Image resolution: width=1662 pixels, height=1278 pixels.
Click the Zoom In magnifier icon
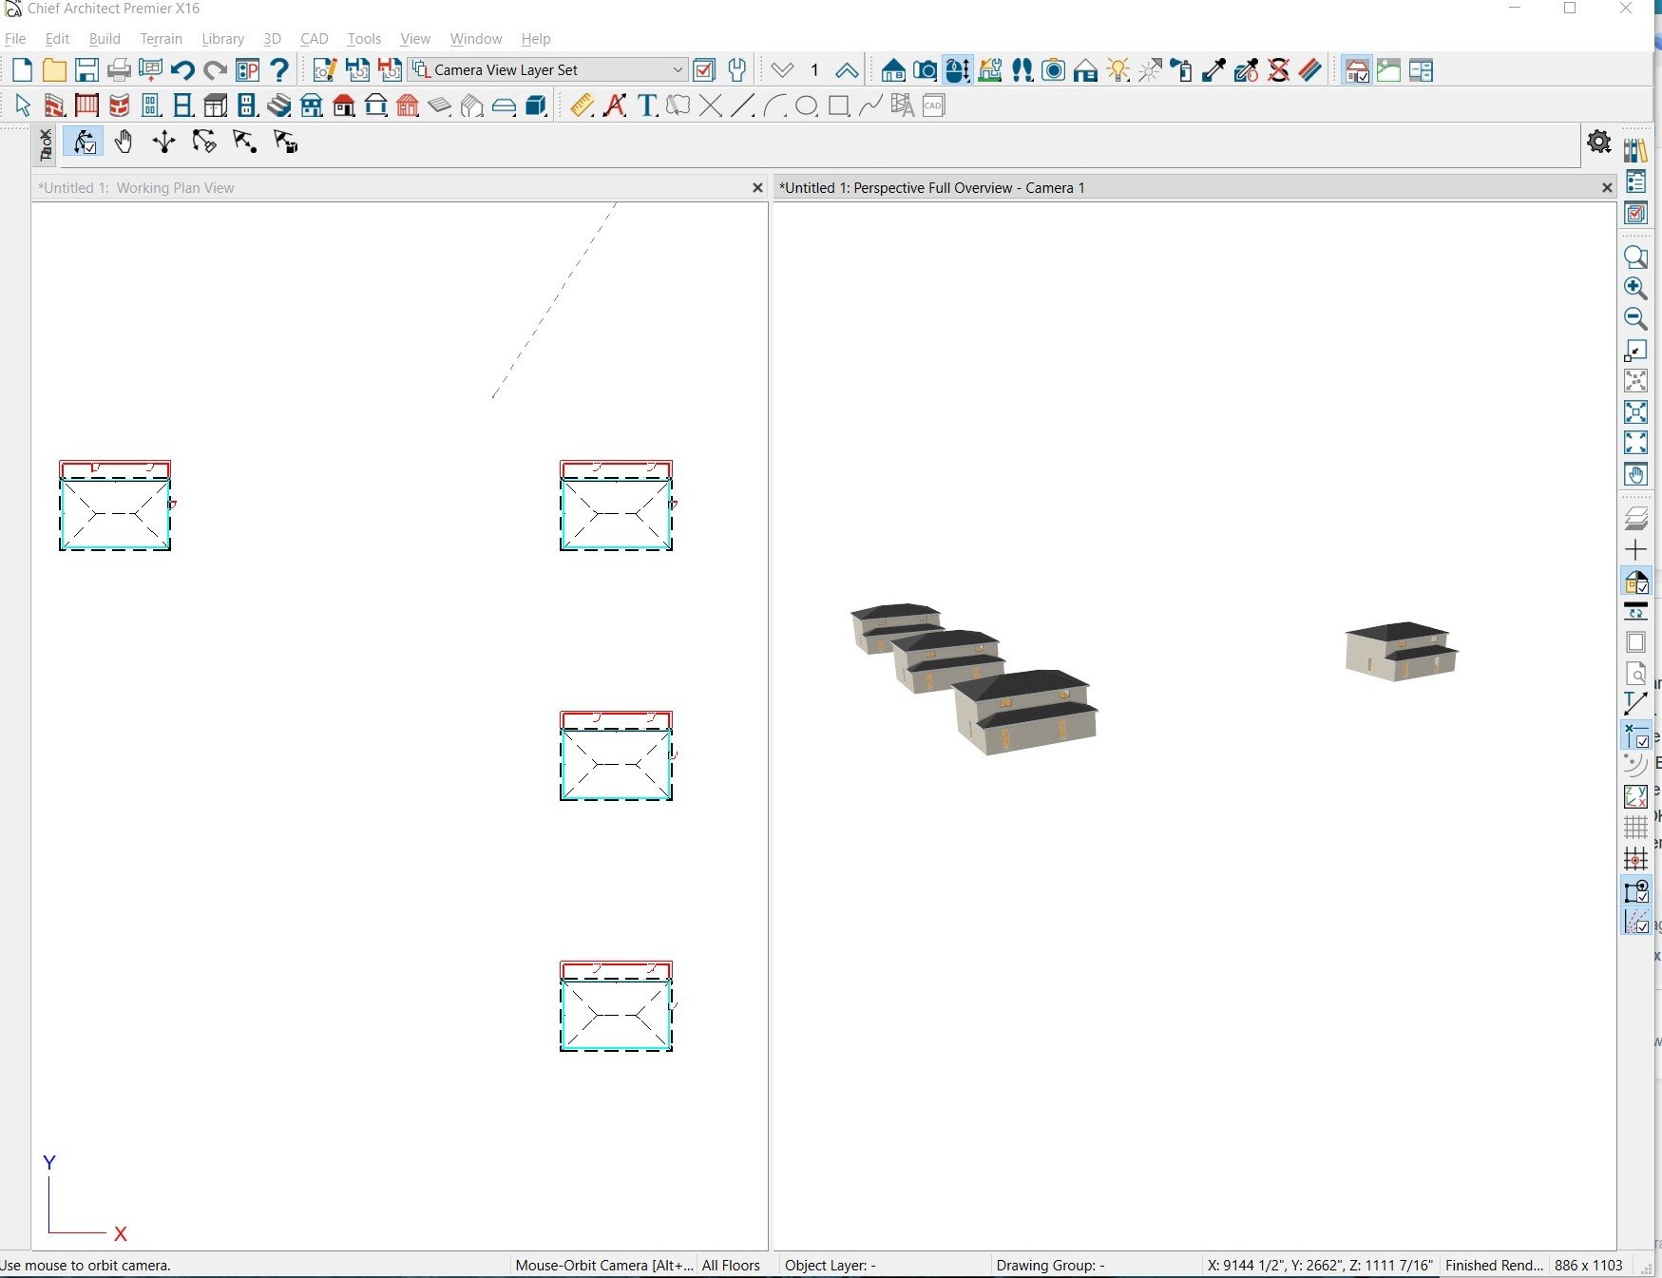point(1635,288)
